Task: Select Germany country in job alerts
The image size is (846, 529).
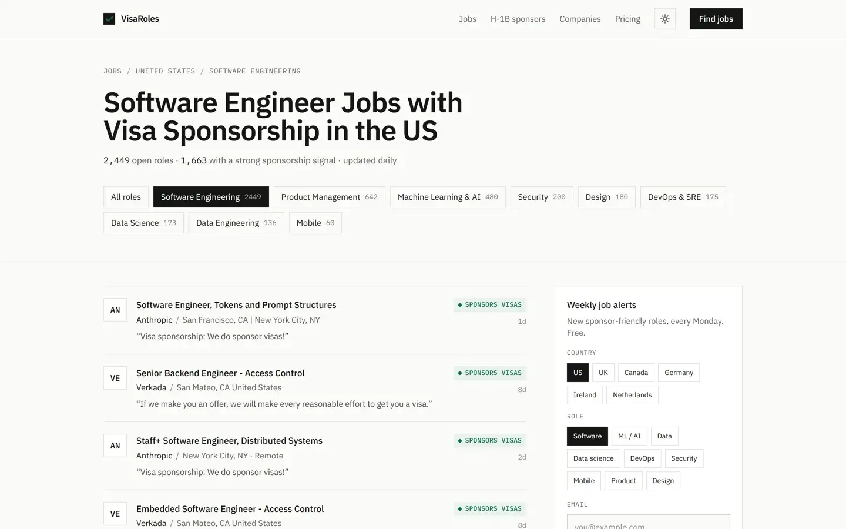Action: pyautogui.click(x=679, y=373)
